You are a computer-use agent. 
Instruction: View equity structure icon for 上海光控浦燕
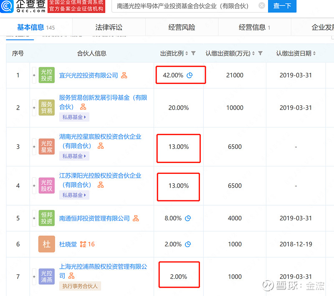(71, 276)
